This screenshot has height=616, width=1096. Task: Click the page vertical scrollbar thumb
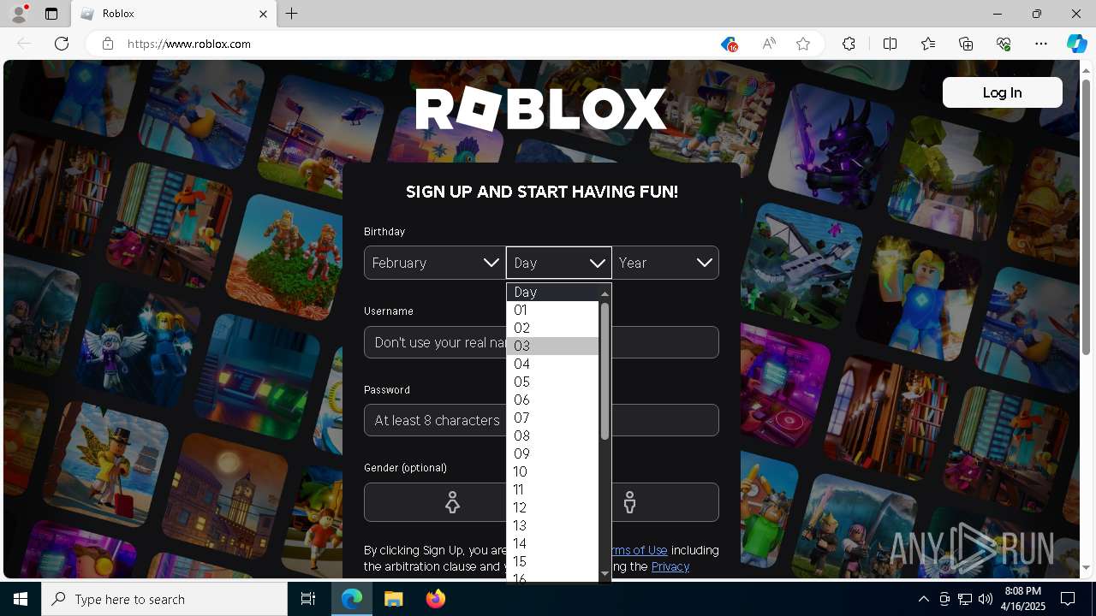pos(1086,216)
